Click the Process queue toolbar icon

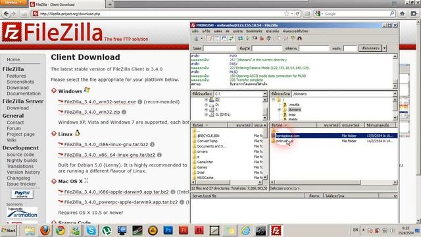point(247,39)
